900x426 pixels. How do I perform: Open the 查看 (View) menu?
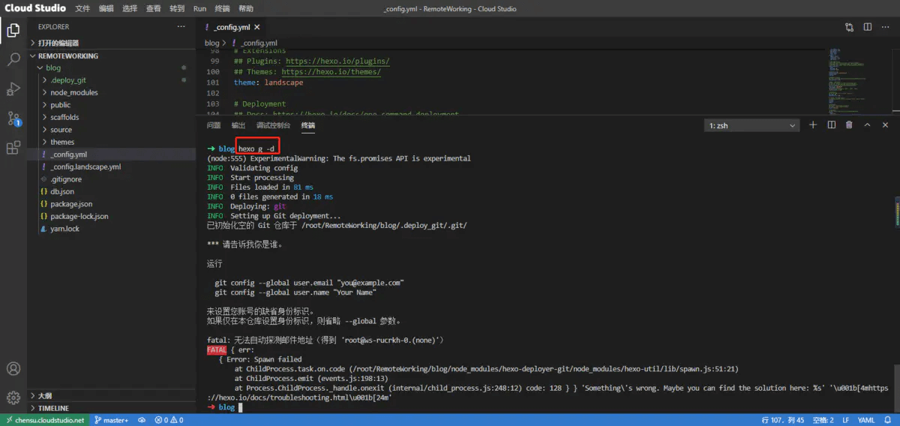[153, 8]
